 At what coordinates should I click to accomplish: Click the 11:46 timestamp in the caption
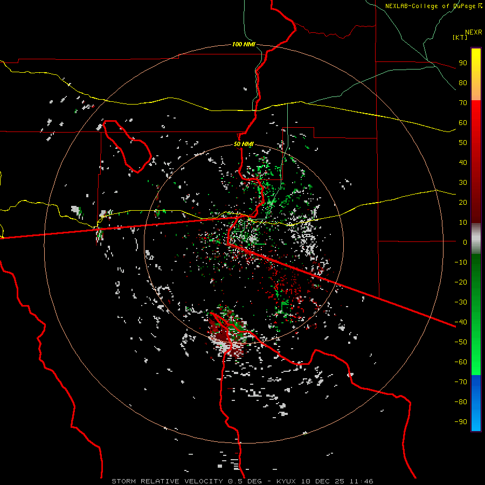(362, 481)
